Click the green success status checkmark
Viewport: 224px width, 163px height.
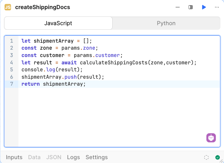pos(217,157)
